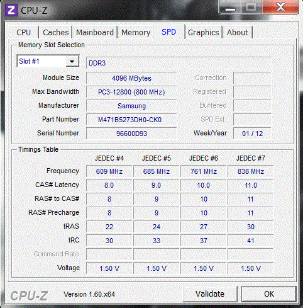Switch to the Memory tab
Screen dimensions: 303x308
tap(136, 33)
